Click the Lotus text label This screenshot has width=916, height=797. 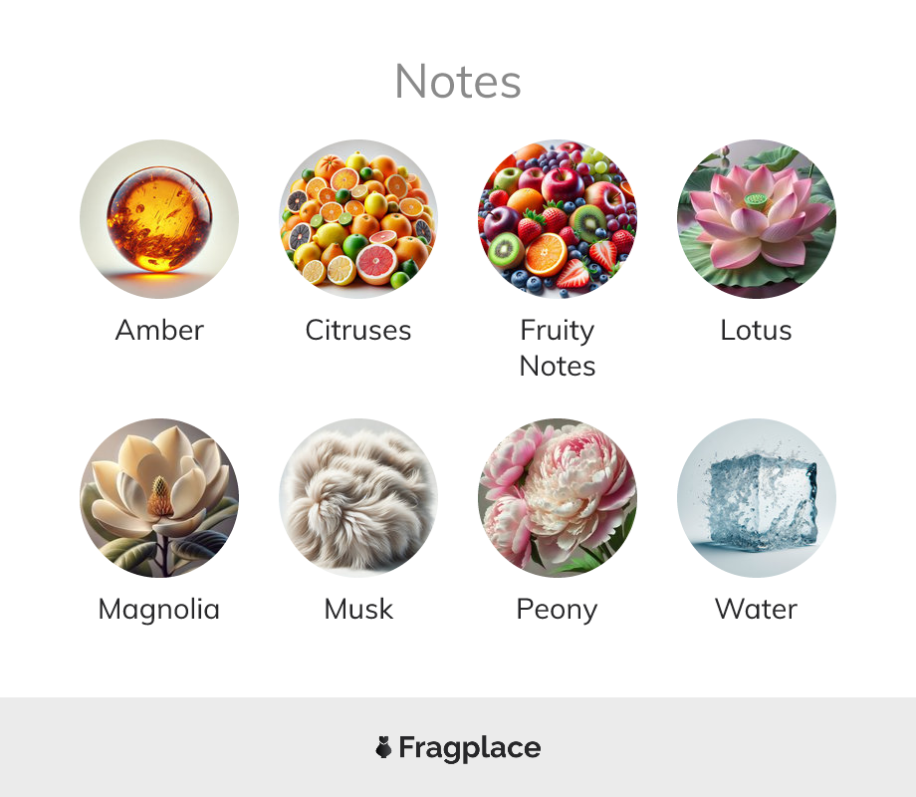(x=756, y=331)
